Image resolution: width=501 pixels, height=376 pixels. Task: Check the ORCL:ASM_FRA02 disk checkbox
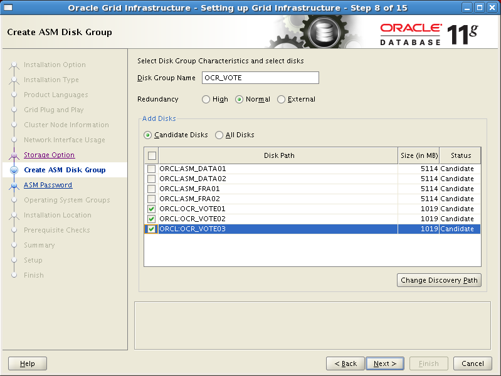[x=152, y=199]
